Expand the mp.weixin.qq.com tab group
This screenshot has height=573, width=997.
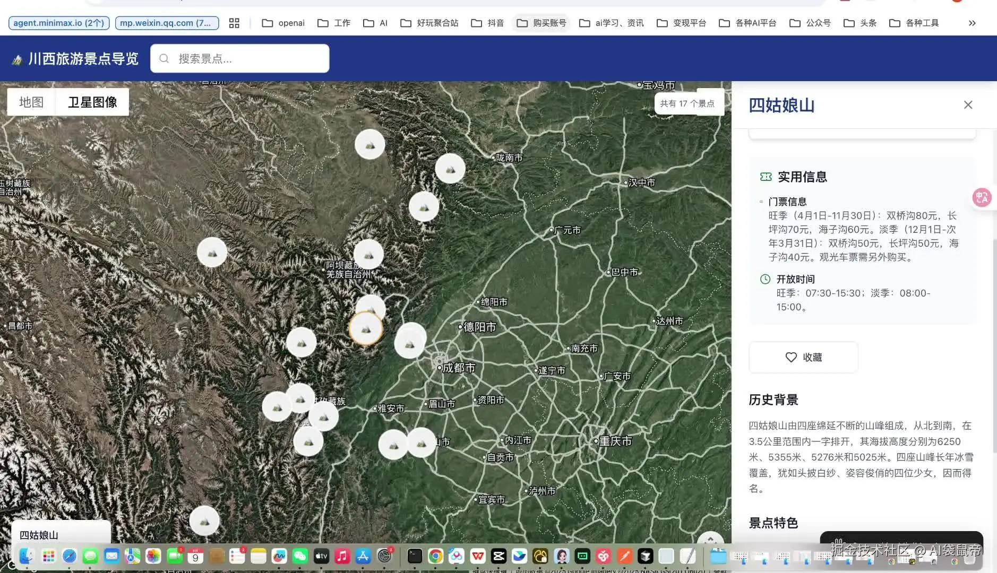(x=167, y=23)
